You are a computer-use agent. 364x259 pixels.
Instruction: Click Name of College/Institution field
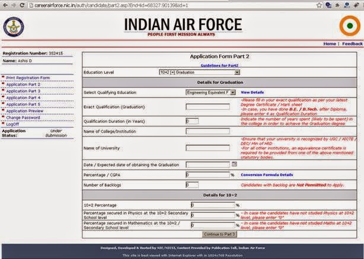click(x=207, y=131)
